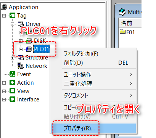The height and width of the screenshot is (138, 156).
Task: Choose 削除(D) from context menu
Action: 93,63
